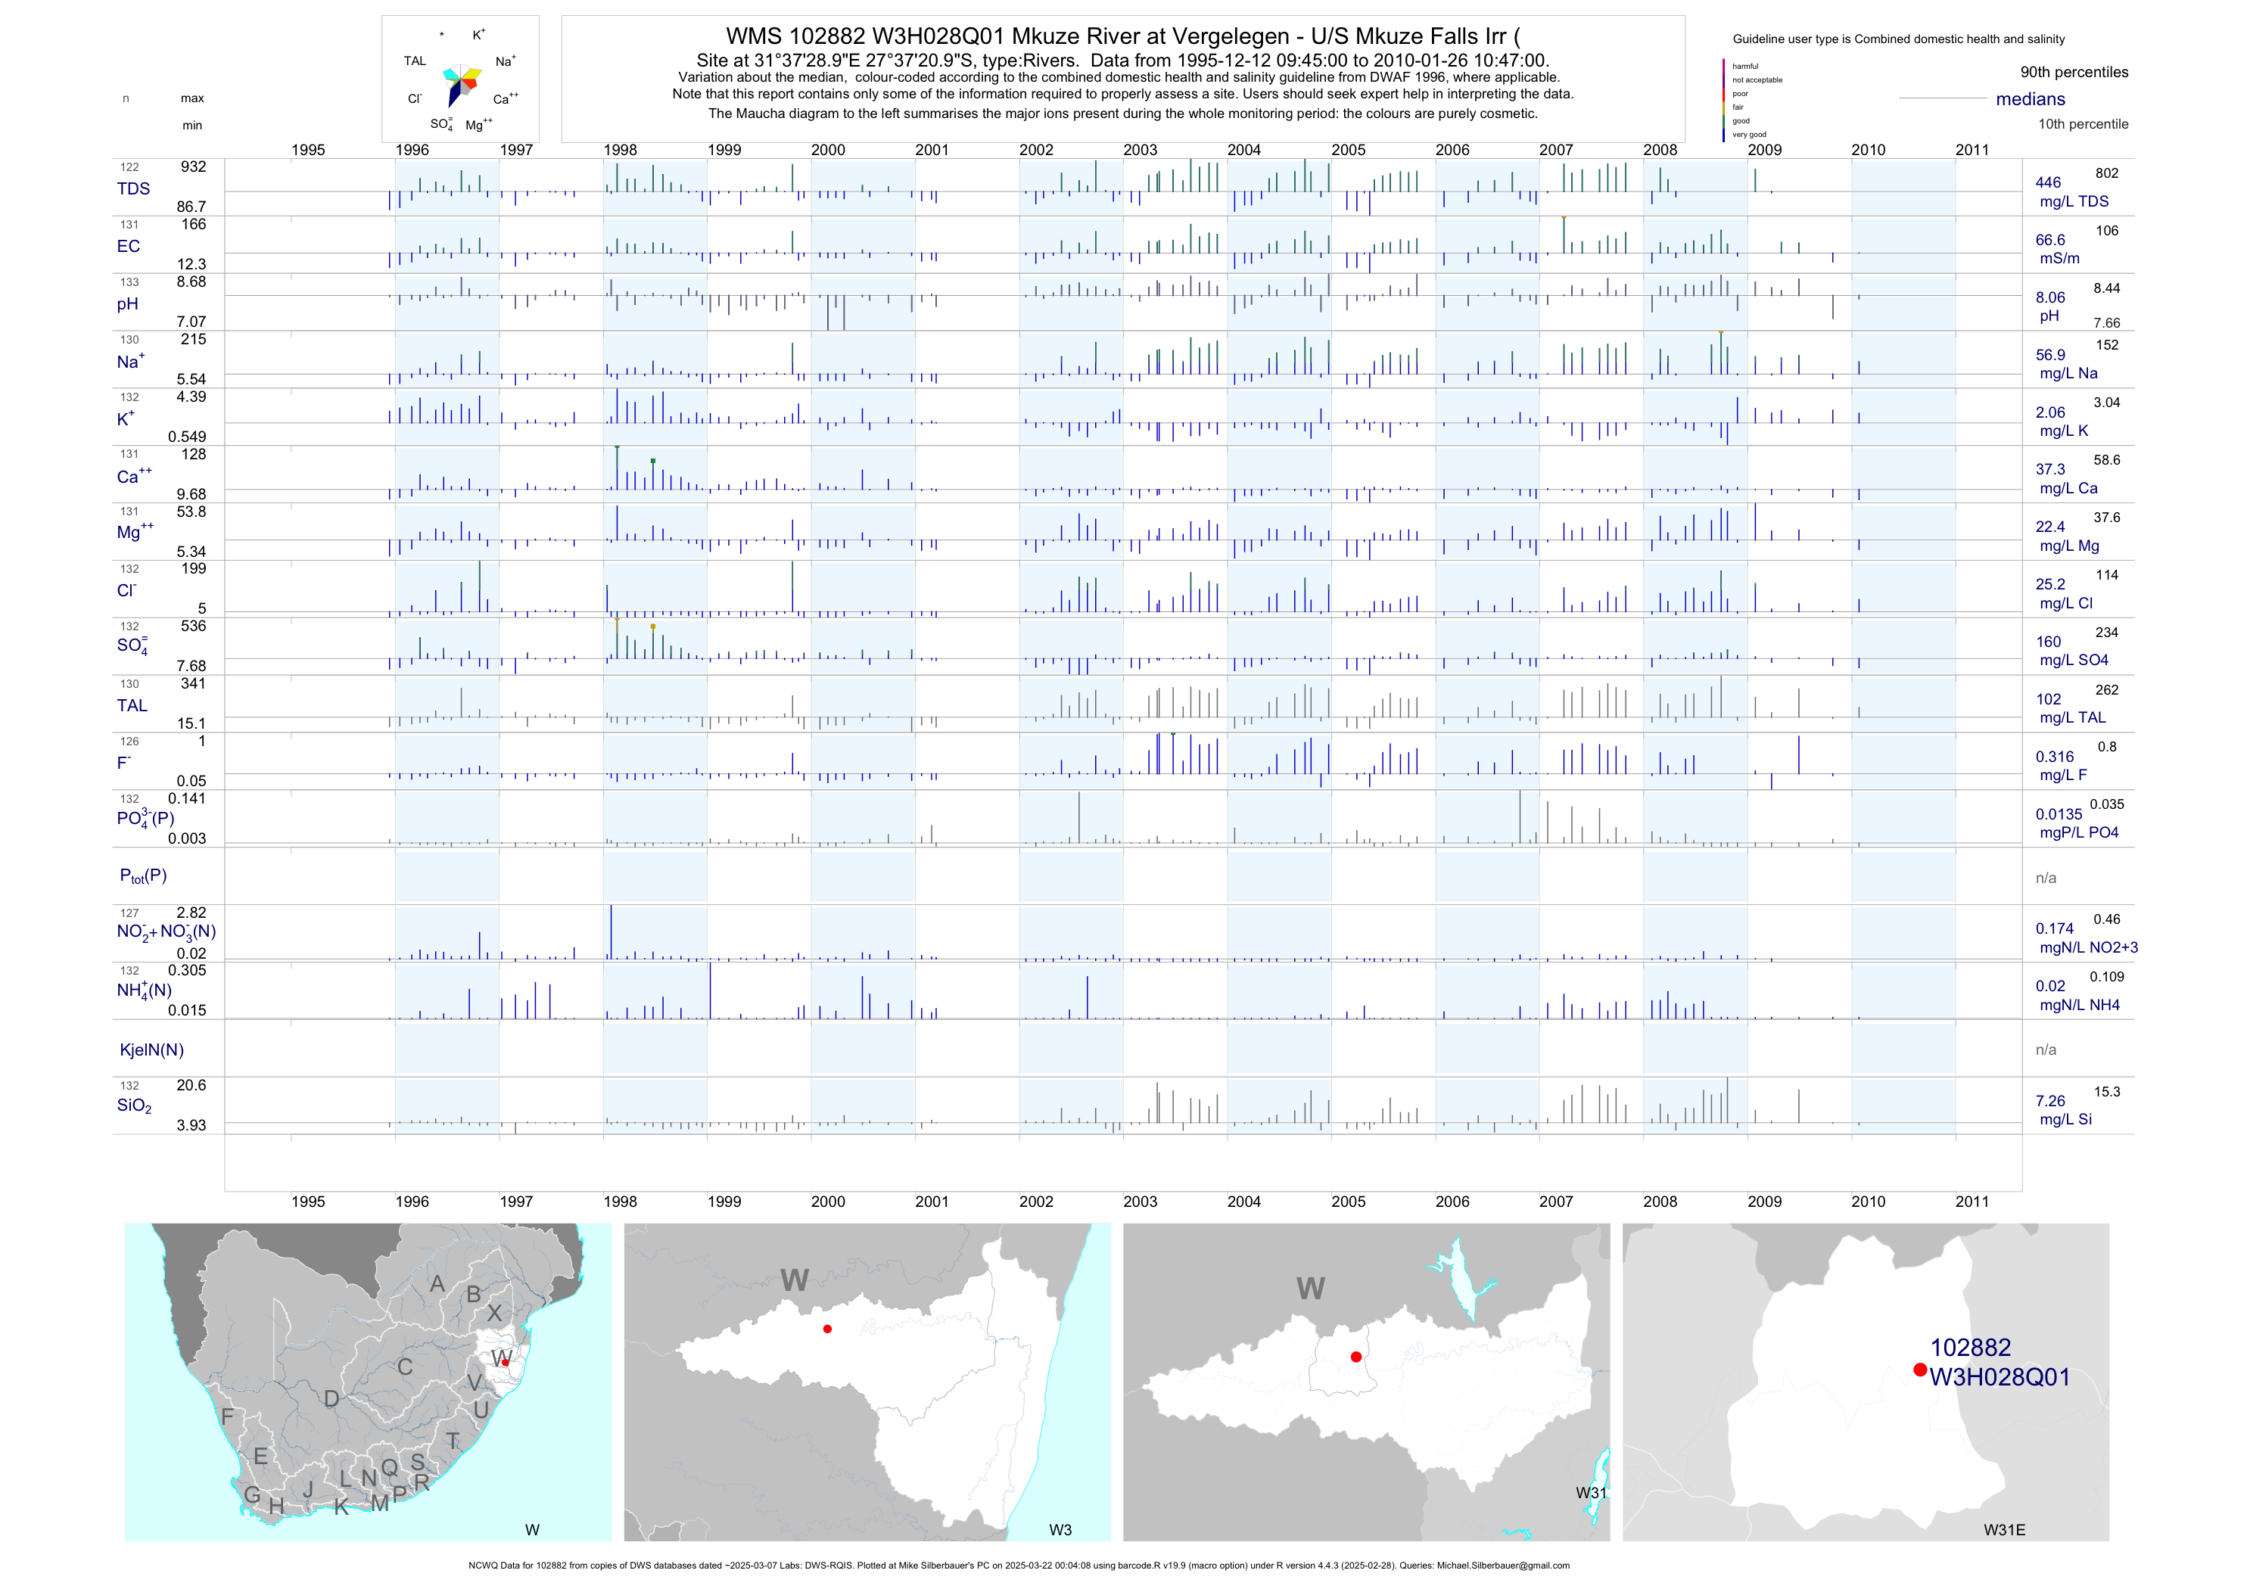Click the guideline colour scale bar in legend
The height and width of the screenshot is (1589, 2247).
pos(1723,100)
